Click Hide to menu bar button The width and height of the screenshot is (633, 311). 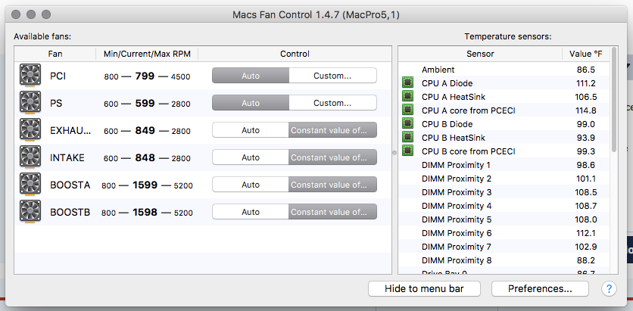425,288
